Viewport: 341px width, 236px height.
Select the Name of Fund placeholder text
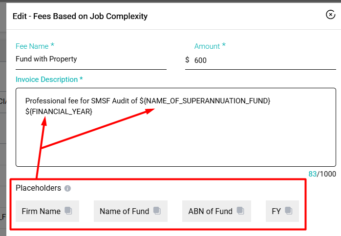pos(125,211)
